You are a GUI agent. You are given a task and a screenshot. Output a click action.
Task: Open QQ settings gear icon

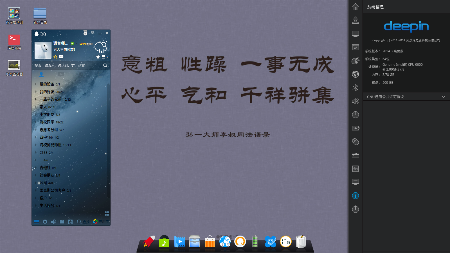click(x=45, y=222)
